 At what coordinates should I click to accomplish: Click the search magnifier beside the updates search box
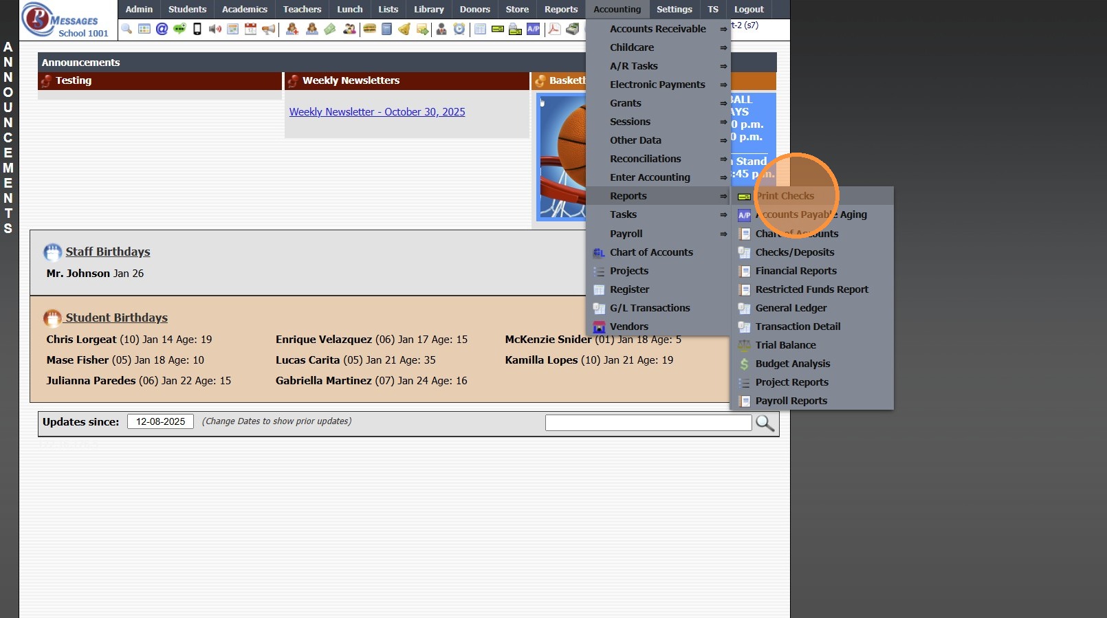point(765,423)
